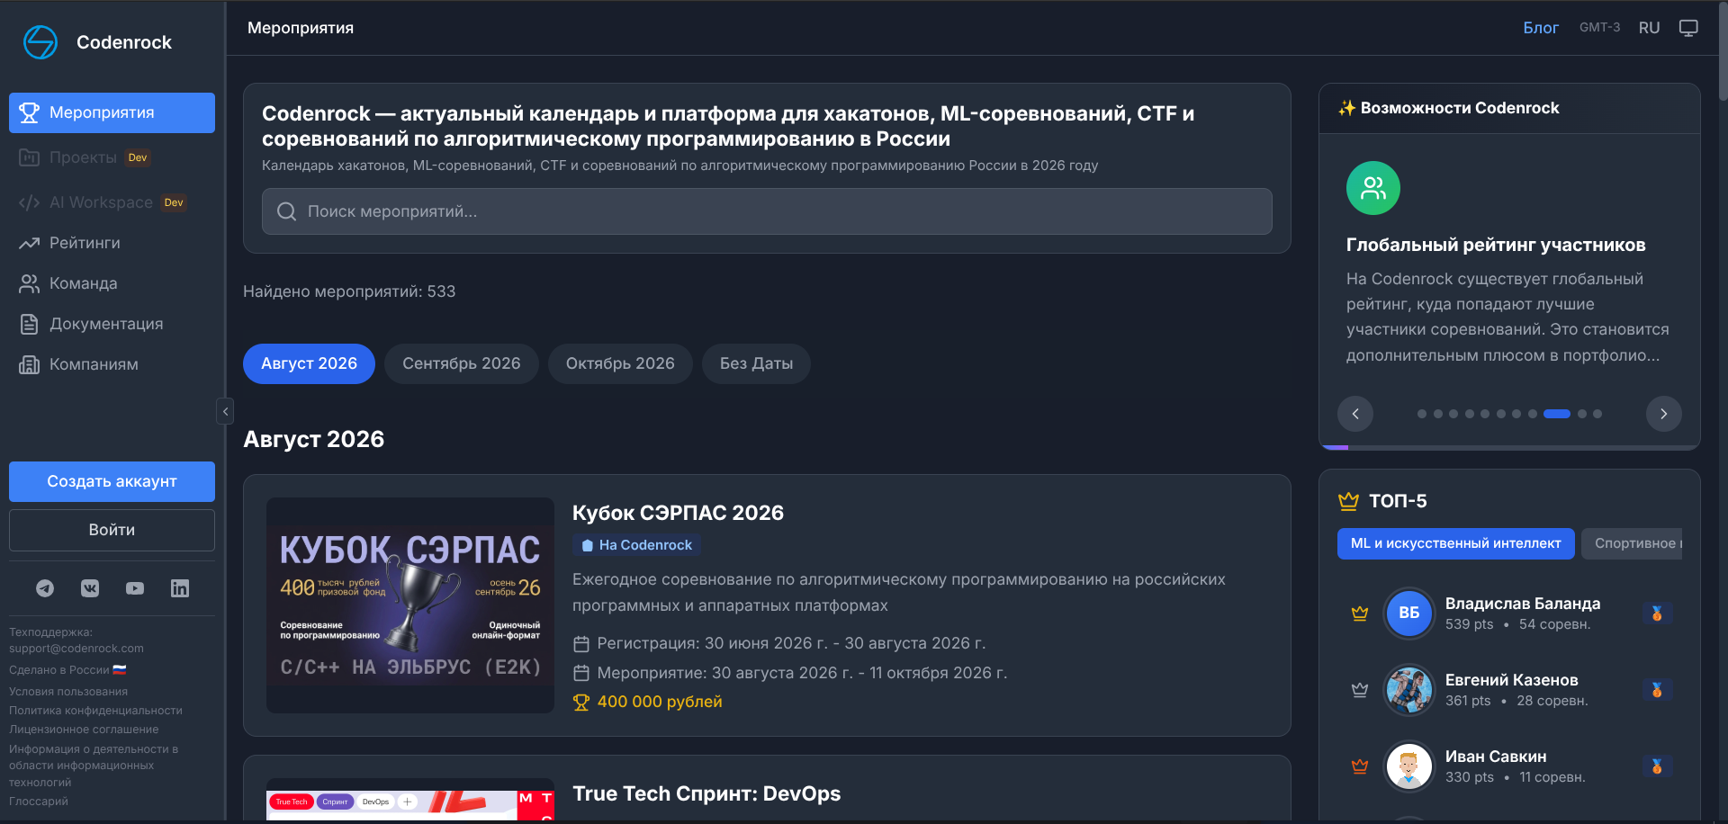Click the Войти button
This screenshot has width=1728, height=824.
(112, 530)
